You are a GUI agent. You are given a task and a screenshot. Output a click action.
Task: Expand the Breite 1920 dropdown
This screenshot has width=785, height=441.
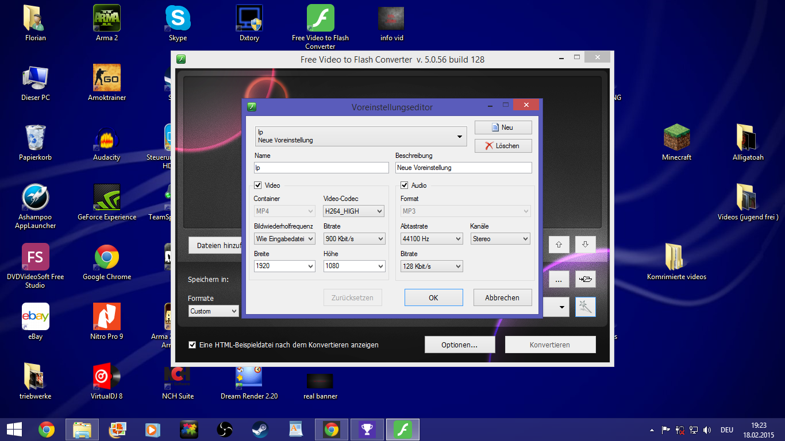coord(284,266)
